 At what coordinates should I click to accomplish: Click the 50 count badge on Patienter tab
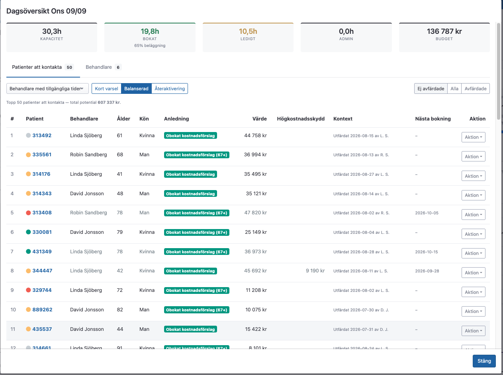pyautogui.click(x=69, y=68)
